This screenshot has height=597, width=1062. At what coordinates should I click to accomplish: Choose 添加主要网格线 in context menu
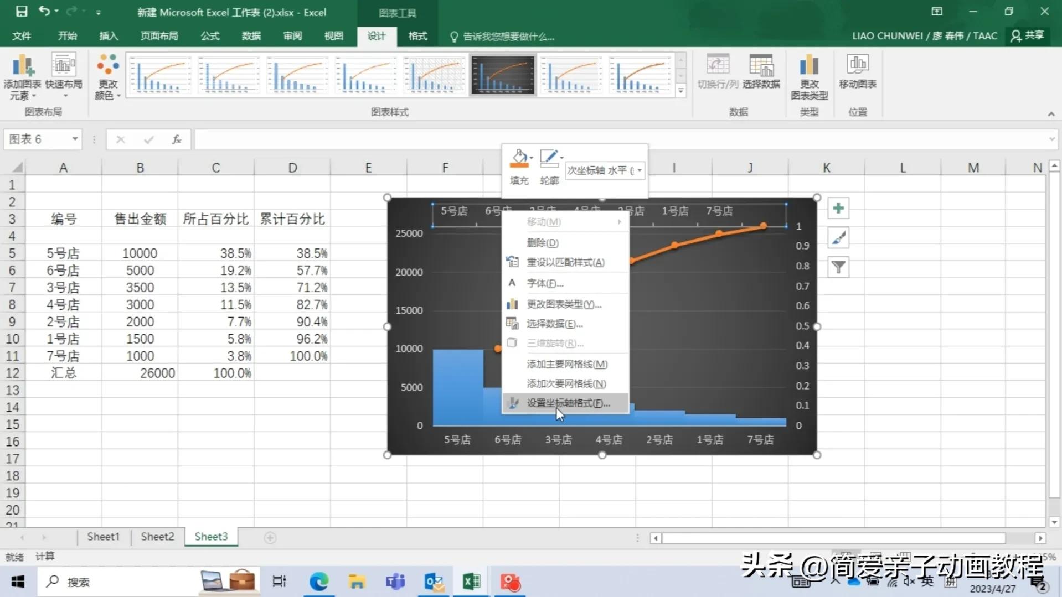[565, 364]
